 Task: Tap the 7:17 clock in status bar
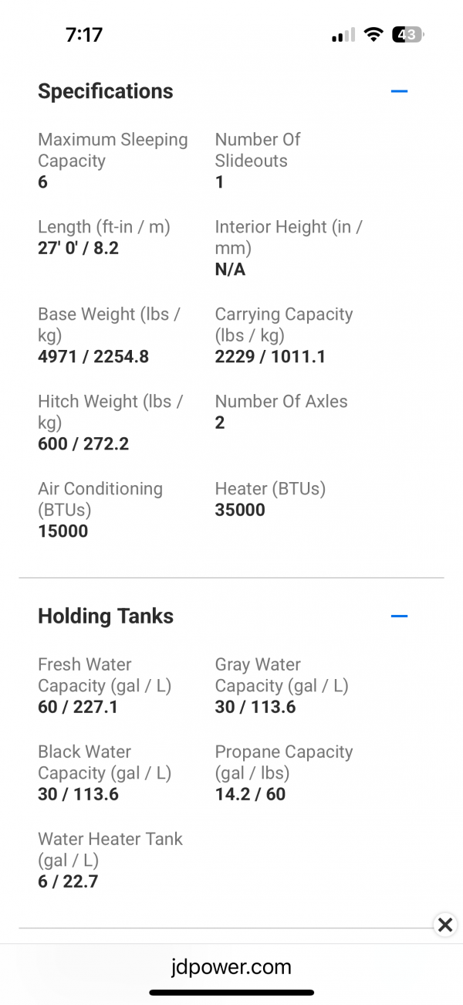[x=84, y=35]
